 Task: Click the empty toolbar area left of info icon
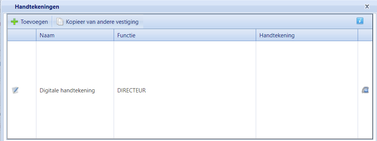(x=249, y=22)
